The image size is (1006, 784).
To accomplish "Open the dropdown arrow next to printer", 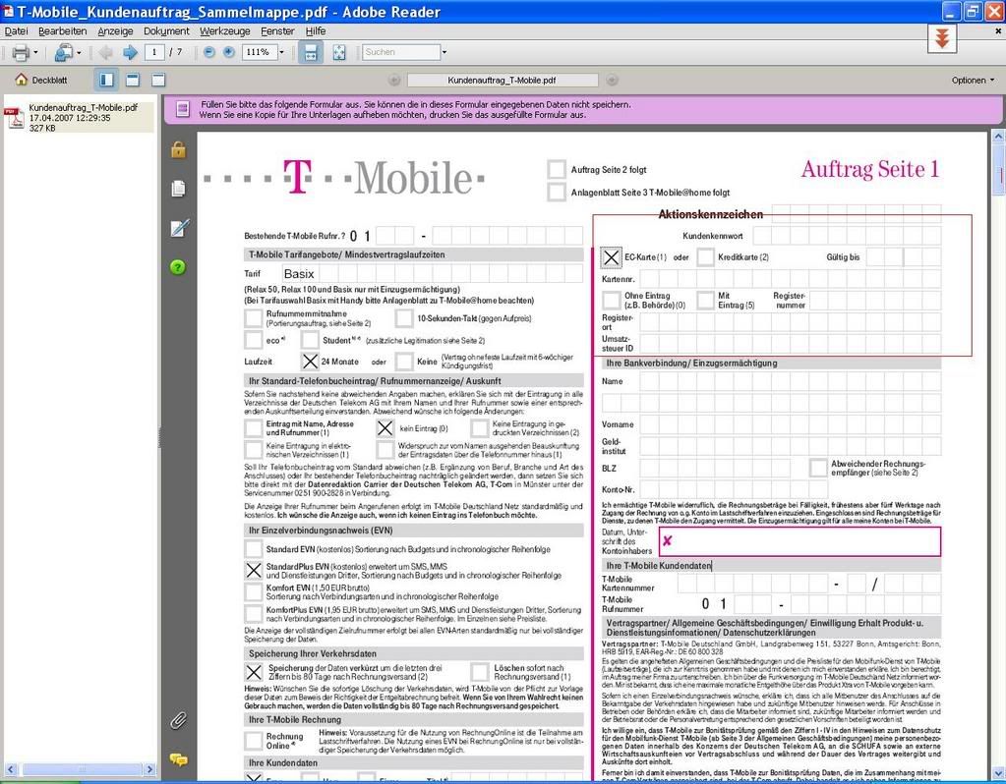I will coord(36,53).
